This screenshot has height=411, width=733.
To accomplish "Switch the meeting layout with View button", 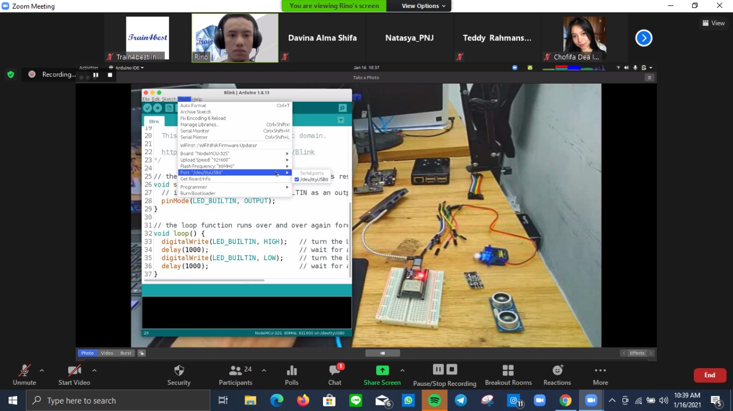I will [x=714, y=23].
